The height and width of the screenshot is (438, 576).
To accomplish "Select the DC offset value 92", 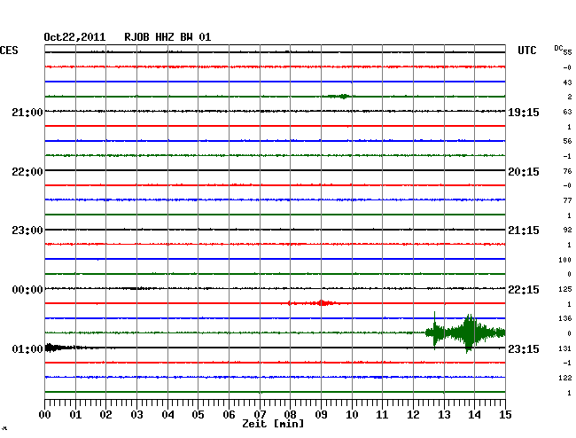I will click(x=567, y=230).
